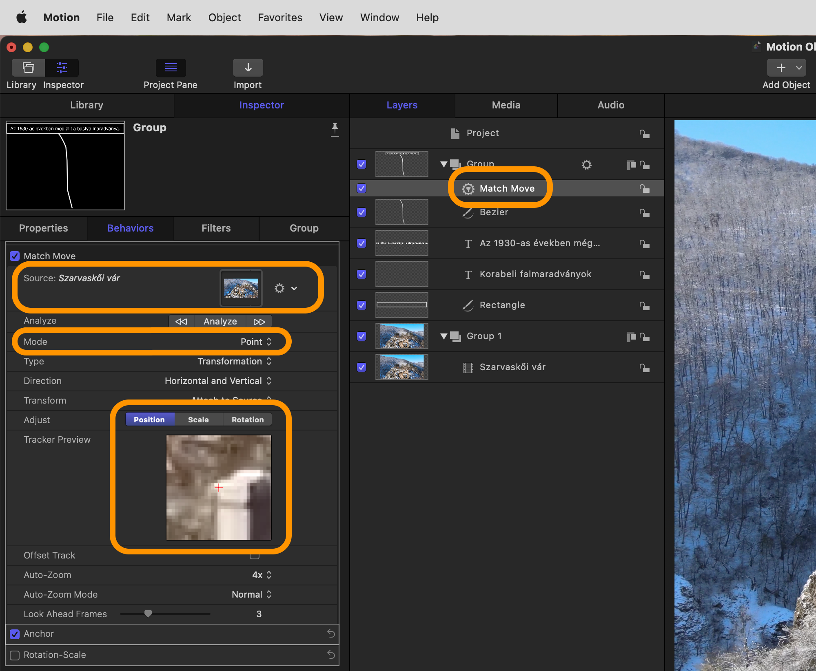Click the Source well thumbnail image
The width and height of the screenshot is (816, 671).
pyautogui.click(x=241, y=288)
